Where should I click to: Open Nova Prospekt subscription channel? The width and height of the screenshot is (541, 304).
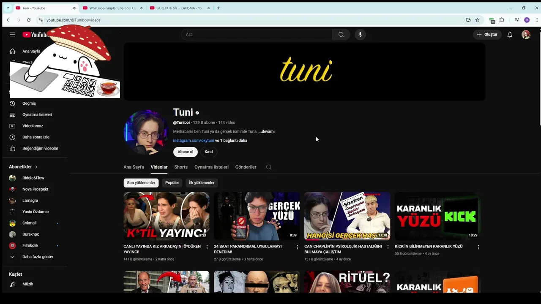point(35,189)
